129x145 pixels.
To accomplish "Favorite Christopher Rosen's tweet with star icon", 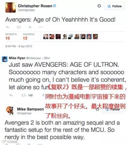I will click(x=30, y=27).
